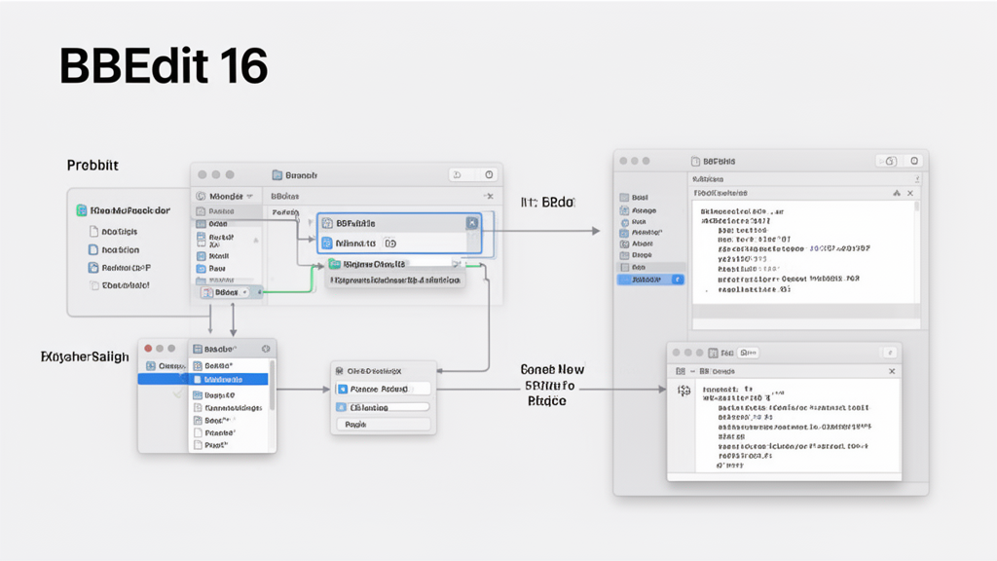Click the "BBoitas" column header

pyautogui.click(x=285, y=196)
